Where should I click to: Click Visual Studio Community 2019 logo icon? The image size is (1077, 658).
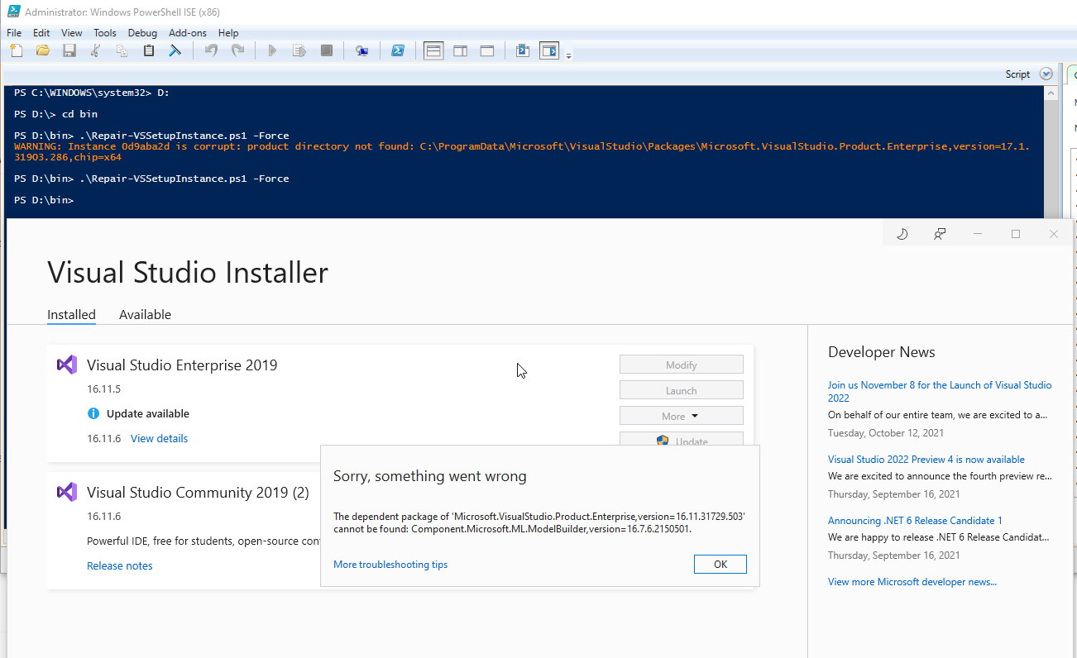67,492
